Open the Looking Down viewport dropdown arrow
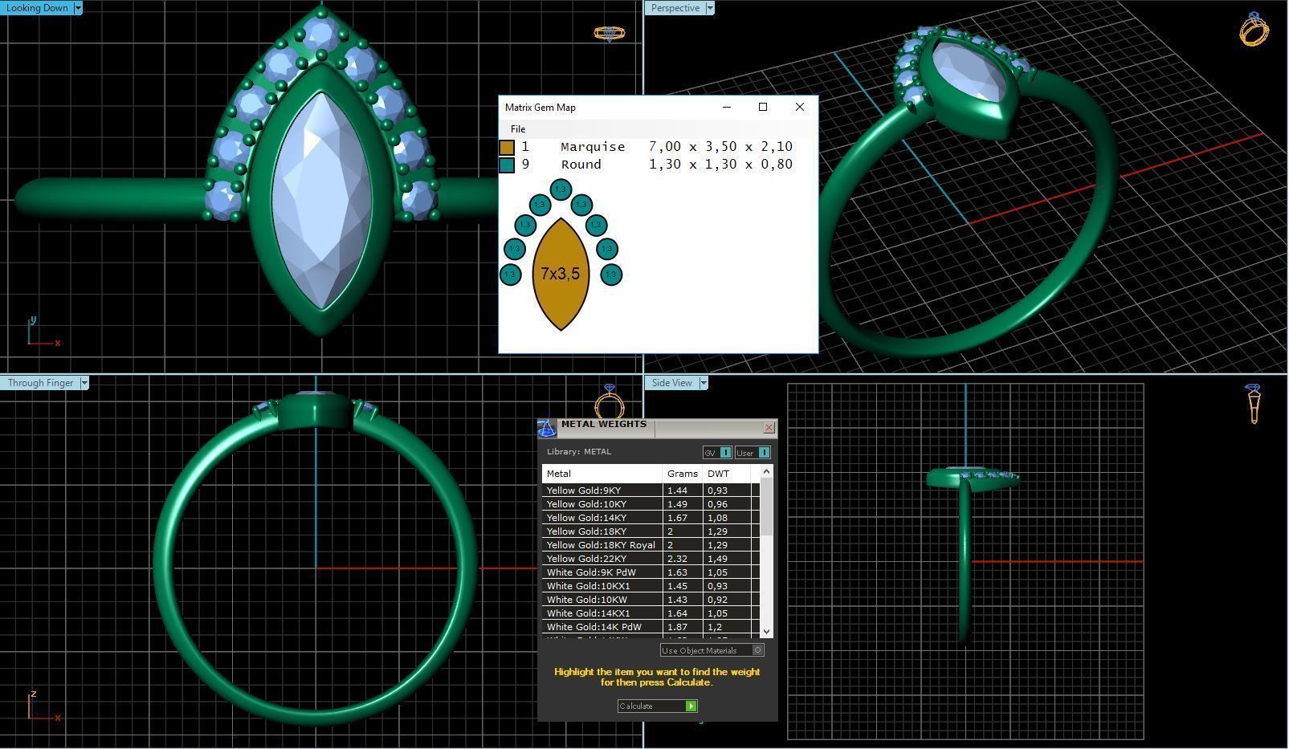 pos(78,8)
